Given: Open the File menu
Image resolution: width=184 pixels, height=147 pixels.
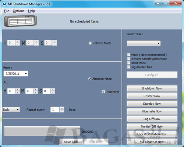Looking at the screenshot, I should pos(7,11).
